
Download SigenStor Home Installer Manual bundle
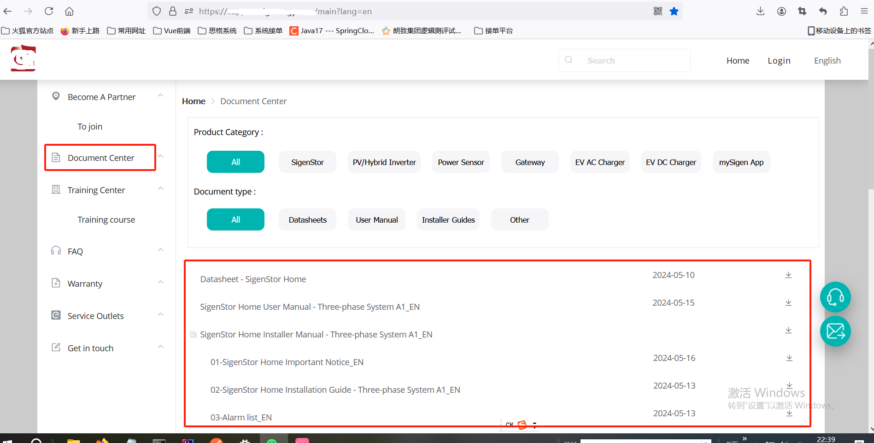pyautogui.click(x=788, y=330)
